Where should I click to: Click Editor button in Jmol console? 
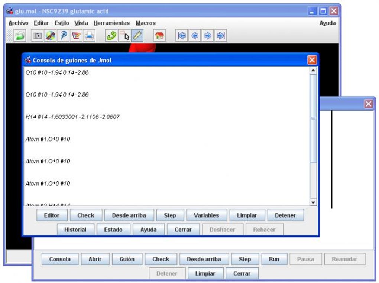point(52,215)
